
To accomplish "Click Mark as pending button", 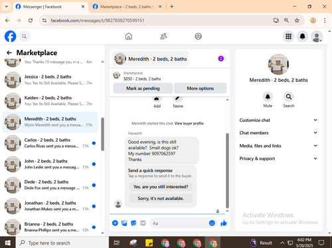I will (143, 88).
